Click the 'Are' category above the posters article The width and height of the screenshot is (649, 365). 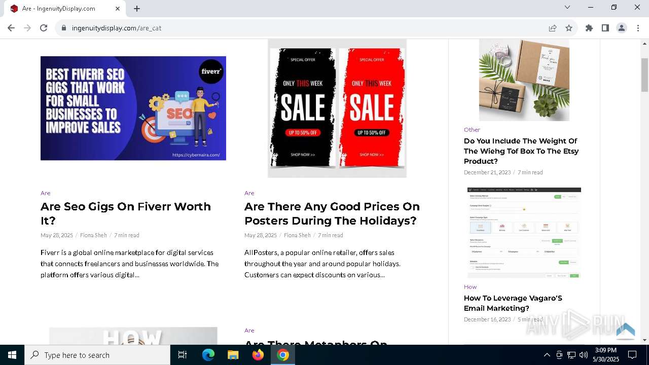click(249, 193)
